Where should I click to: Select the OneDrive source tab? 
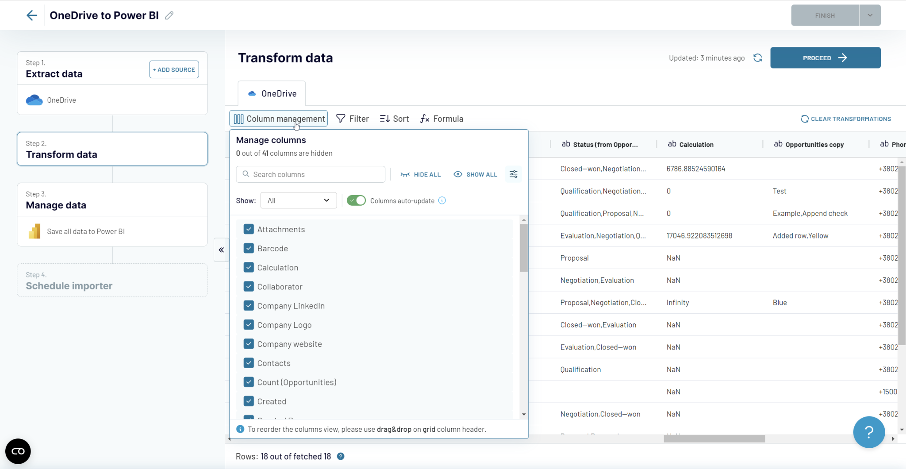click(x=271, y=93)
